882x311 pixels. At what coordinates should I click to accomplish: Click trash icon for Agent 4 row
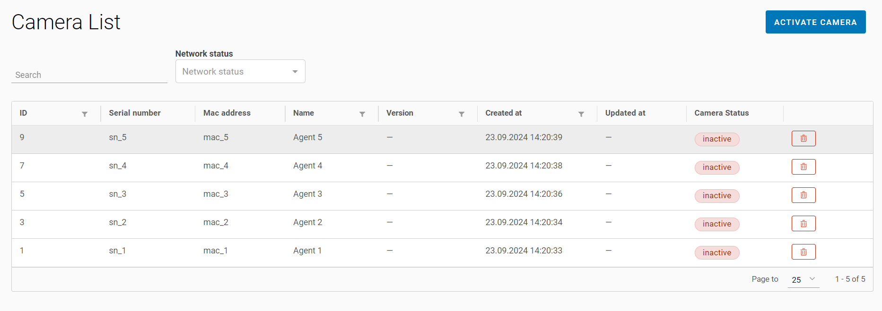pyautogui.click(x=803, y=167)
